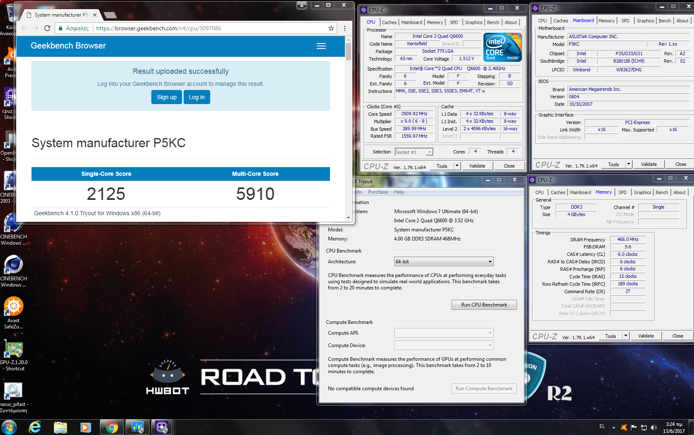
Task: Switch to Caches tab in CPU window
Action: [x=389, y=22]
